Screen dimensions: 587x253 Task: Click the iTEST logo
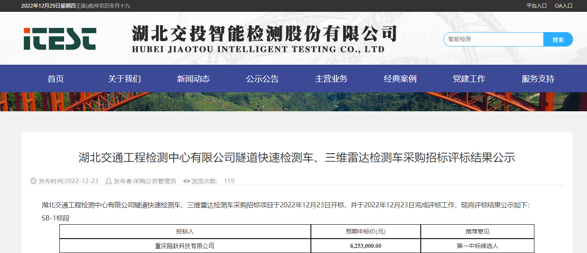pos(60,39)
